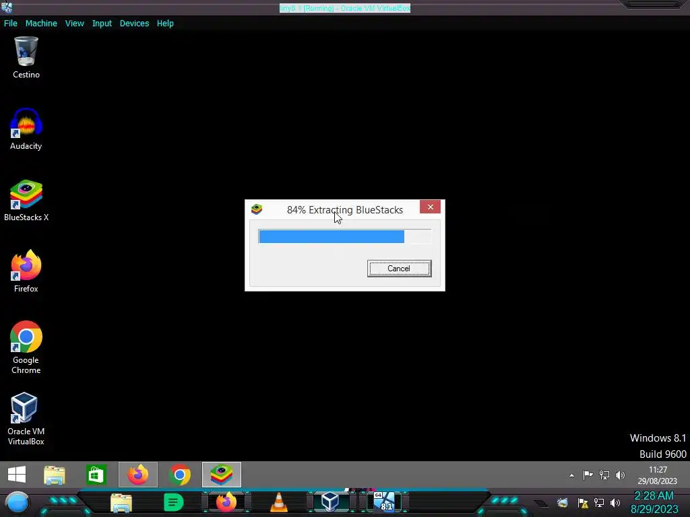Open Action Center flag in guest tray
690x517 pixels.
point(588,475)
